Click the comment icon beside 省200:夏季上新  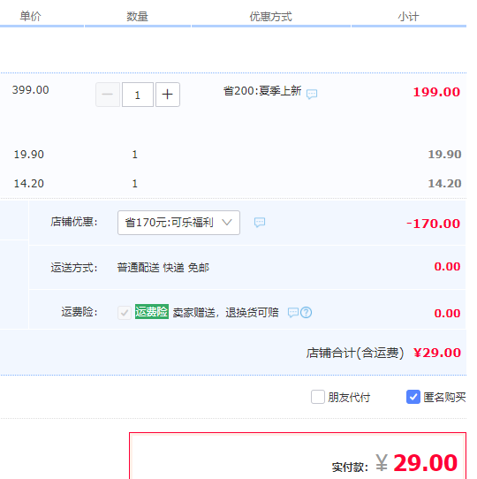[x=312, y=94]
